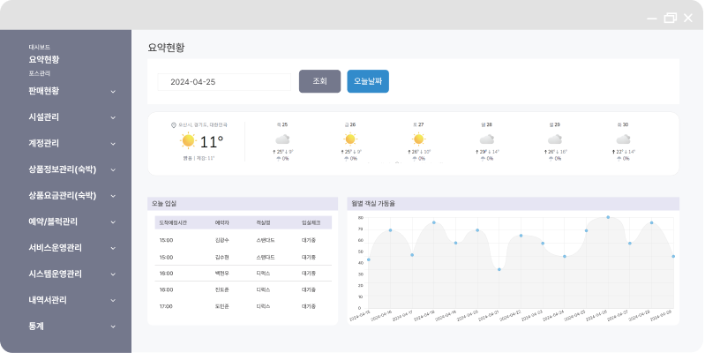Select the cloudy icon for 화 30
The image size is (705, 353).
pyautogui.click(x=623, y=139)
